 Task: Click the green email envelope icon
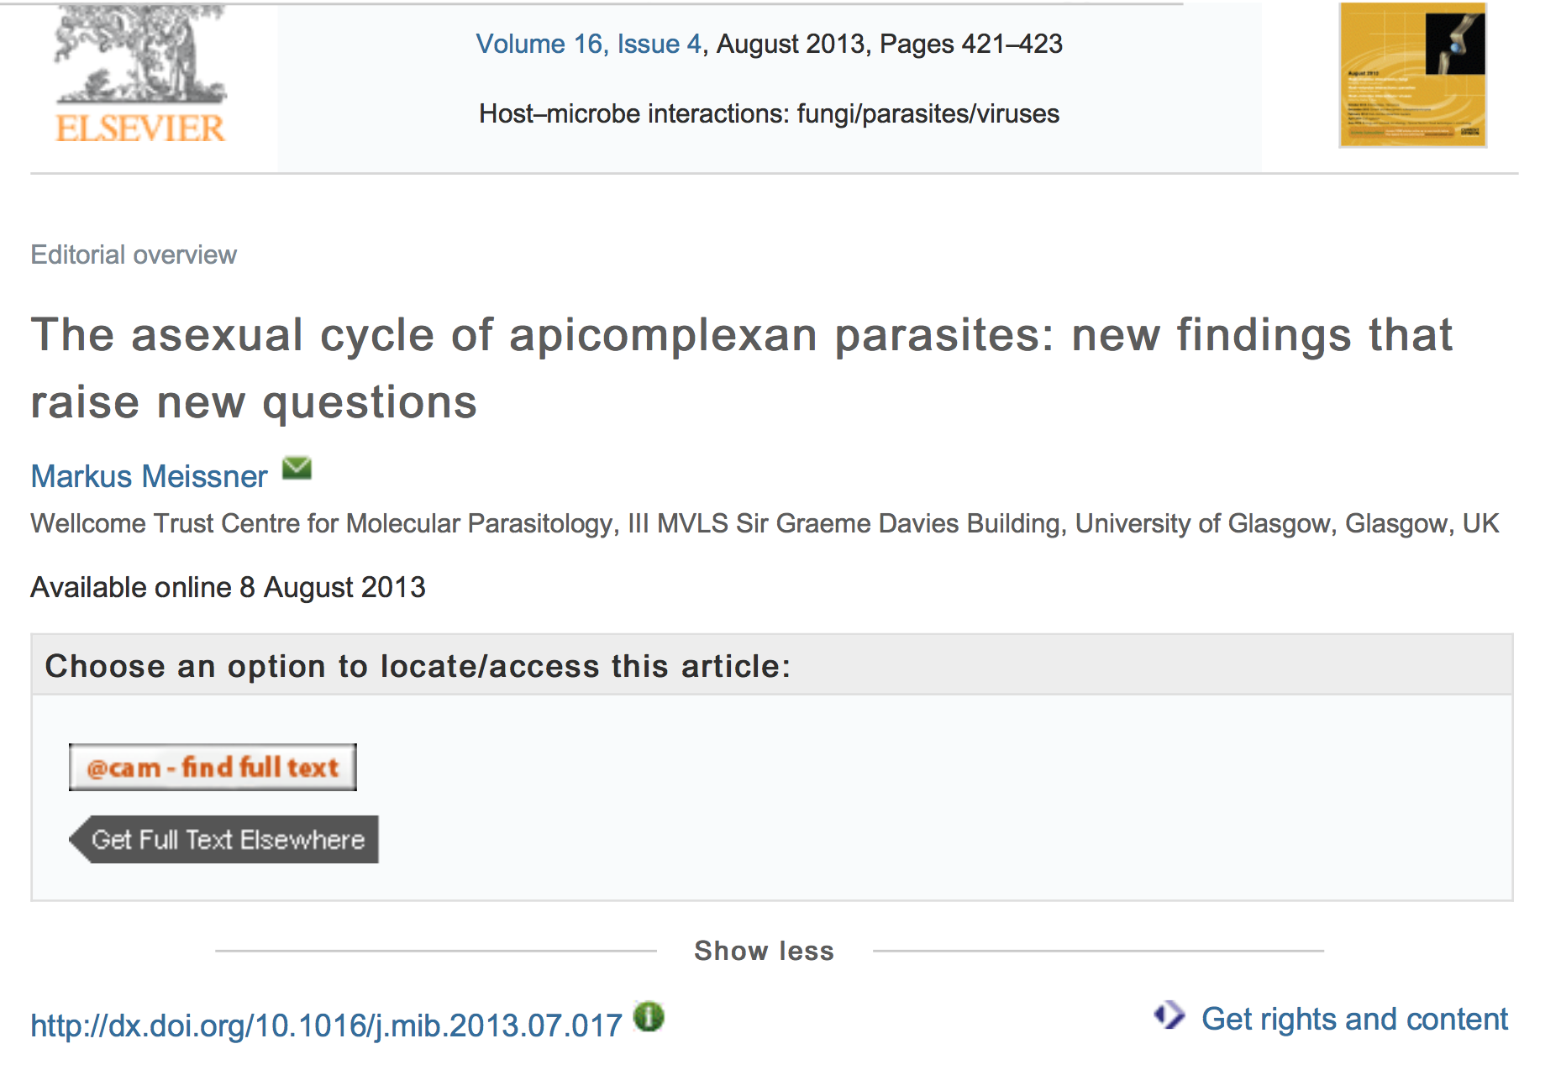coord(297,469)
